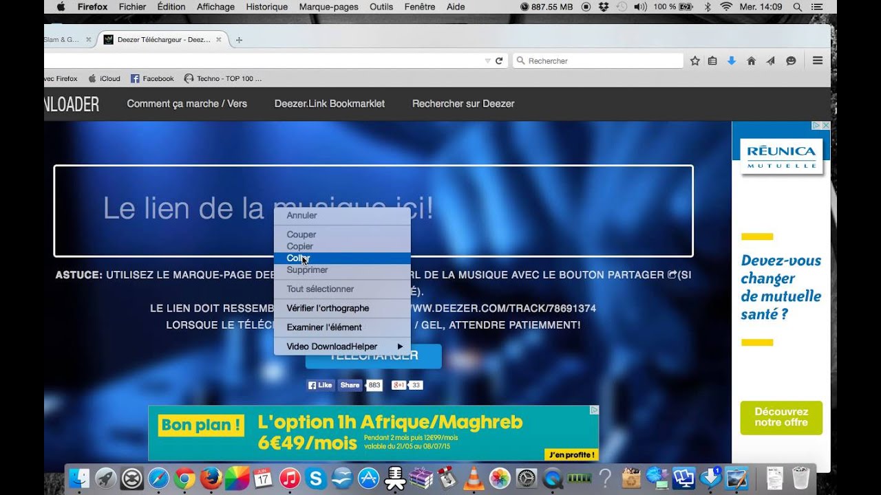Click the Google +1 button
The width and height of the screenshot is (881, 495).
click(x=400, y=385)
